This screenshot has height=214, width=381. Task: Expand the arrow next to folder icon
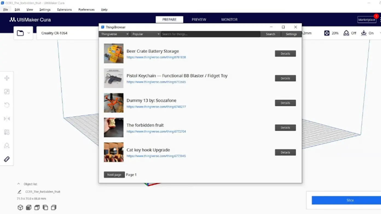tap(28, 33)
